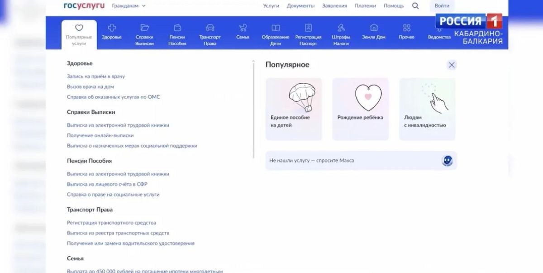Open the Семья stroller icon
Image resolution: width=543 pixels, height=273 pixels.
pos(243,28)
